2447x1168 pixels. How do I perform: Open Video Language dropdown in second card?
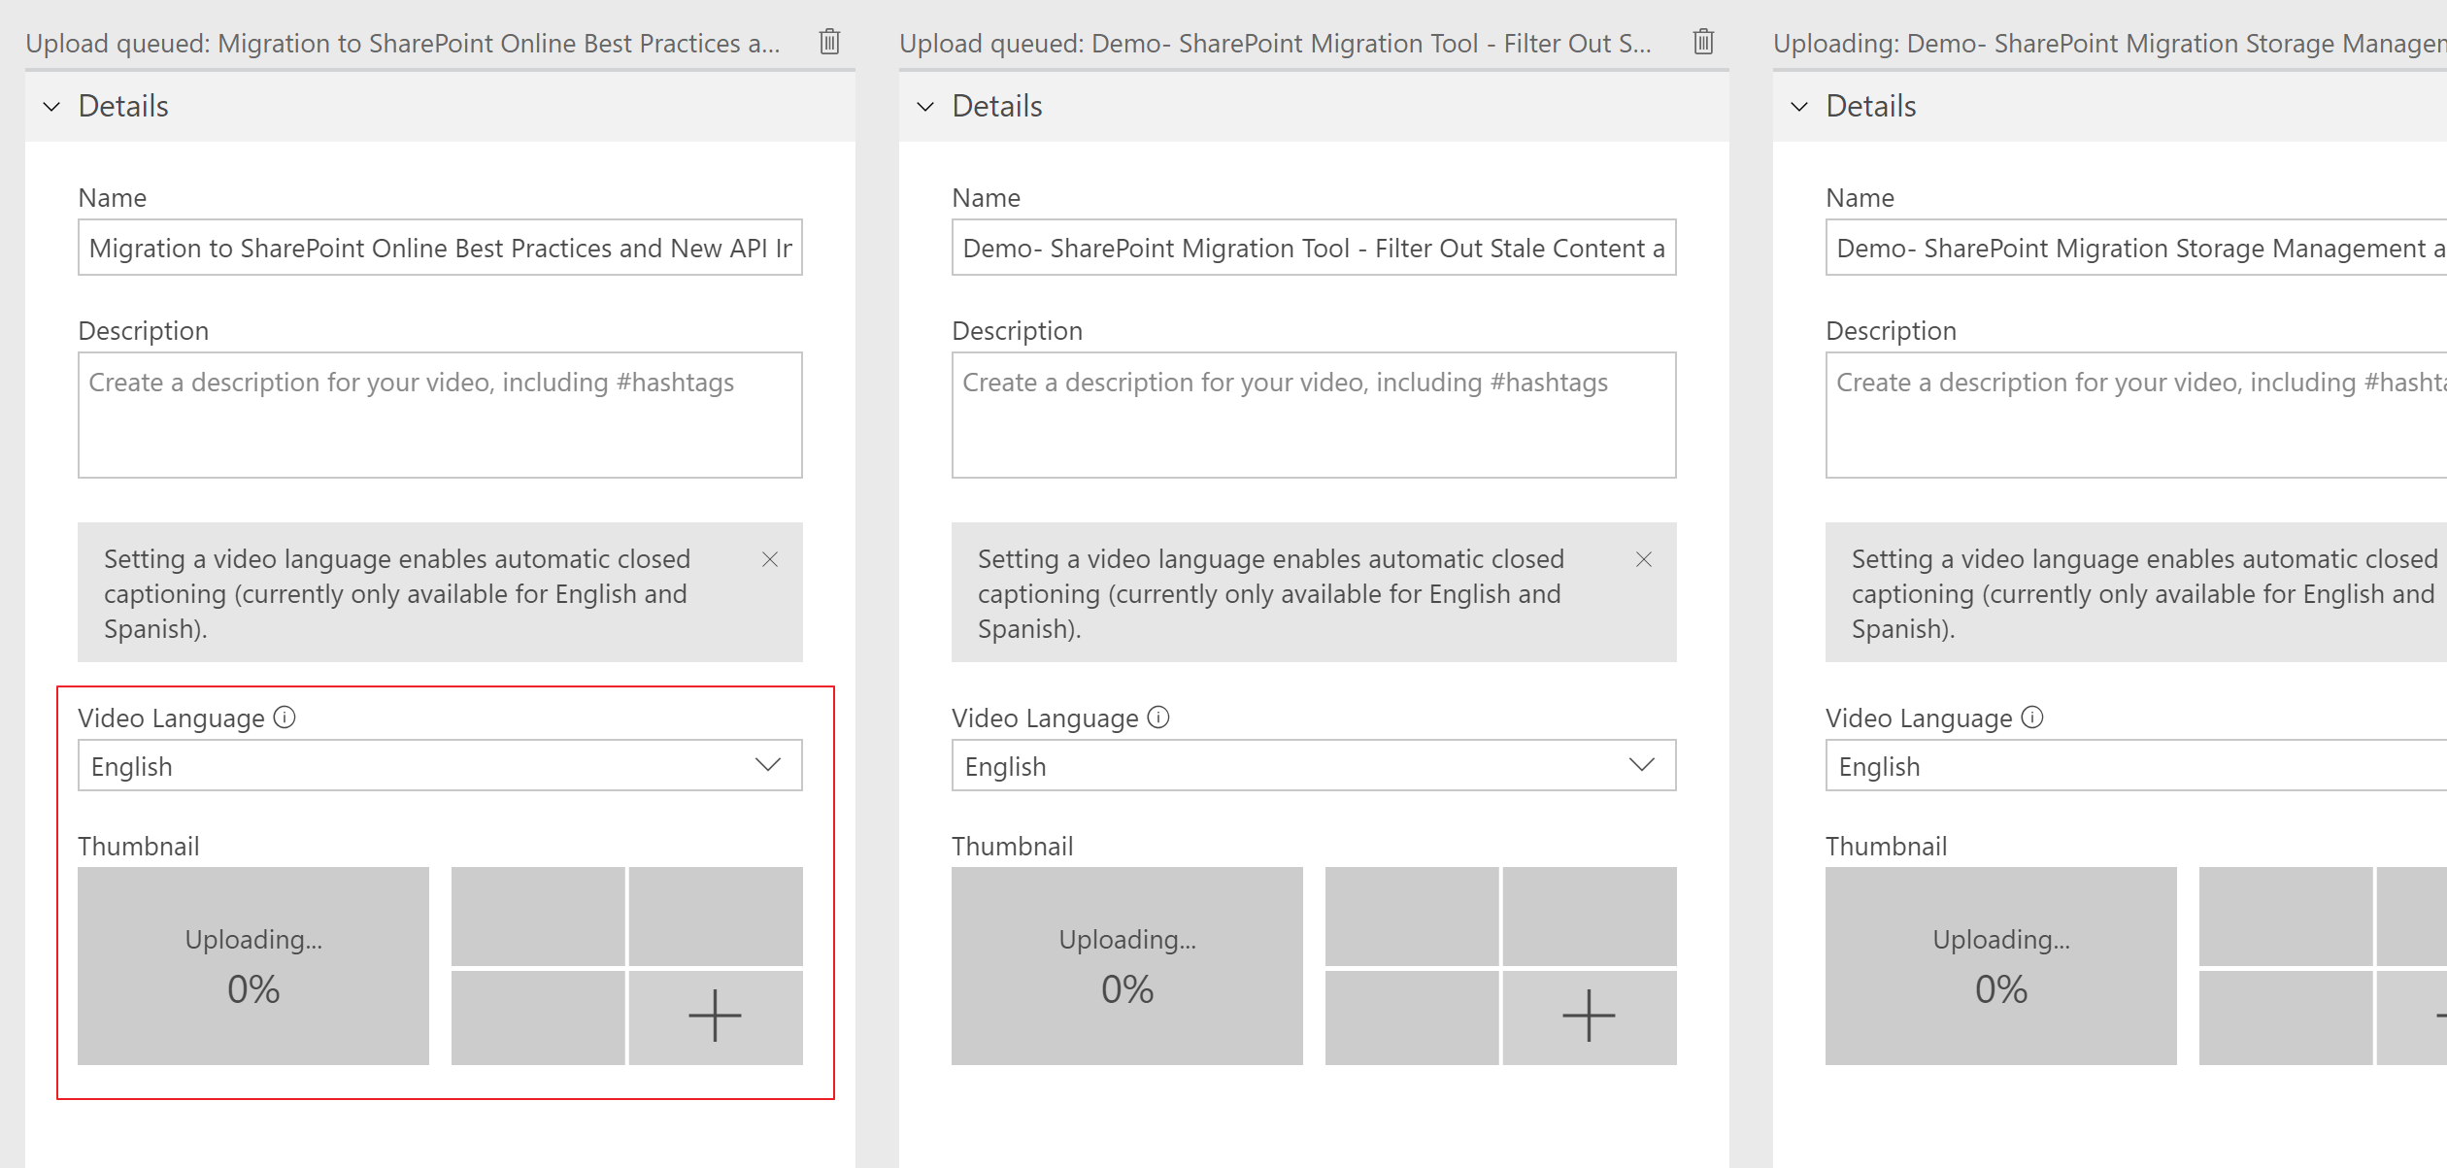coord(1314,766)
